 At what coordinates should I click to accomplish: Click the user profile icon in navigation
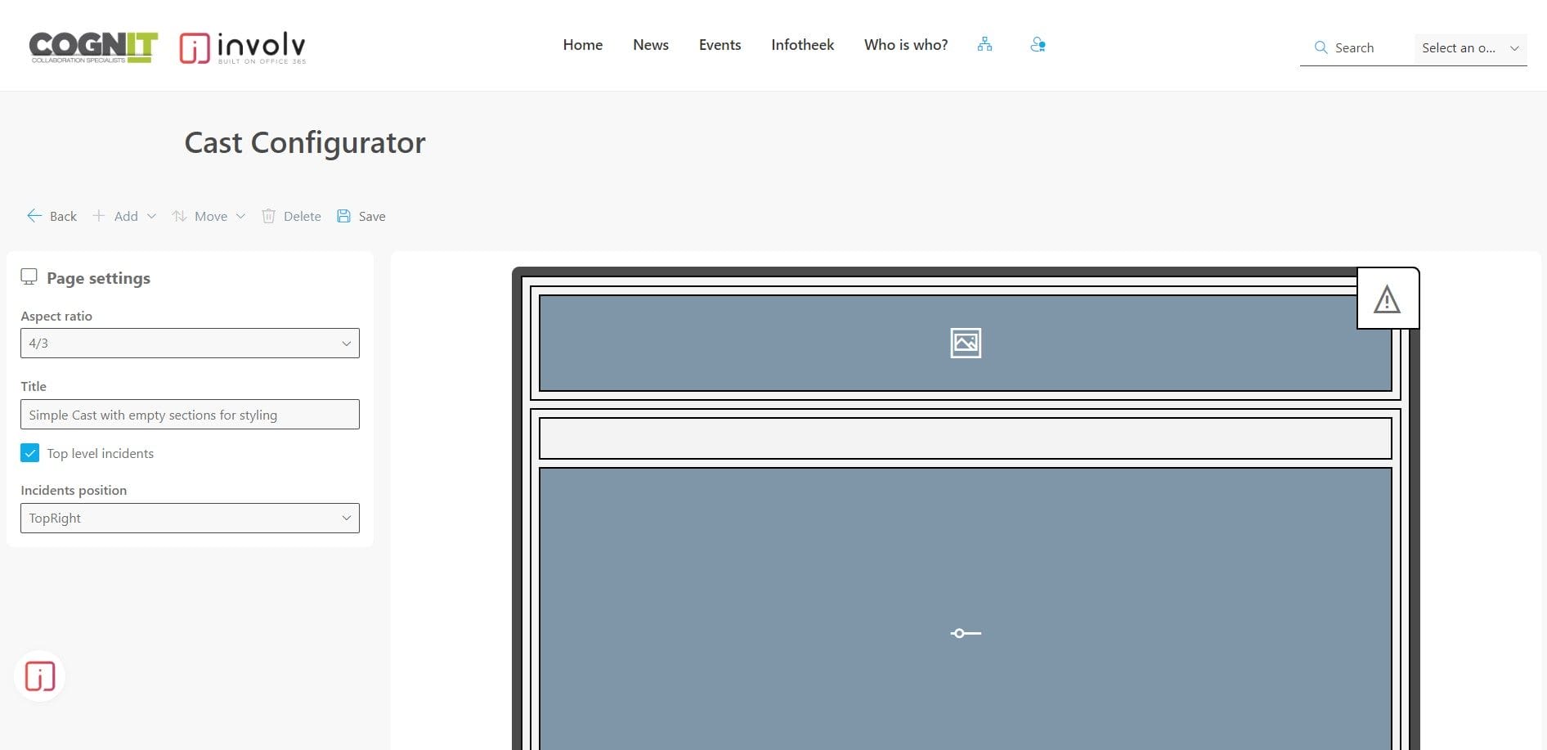(x=1038, y=44)
